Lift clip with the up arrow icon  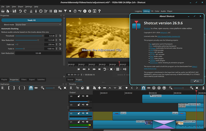(x=110, y=88)
